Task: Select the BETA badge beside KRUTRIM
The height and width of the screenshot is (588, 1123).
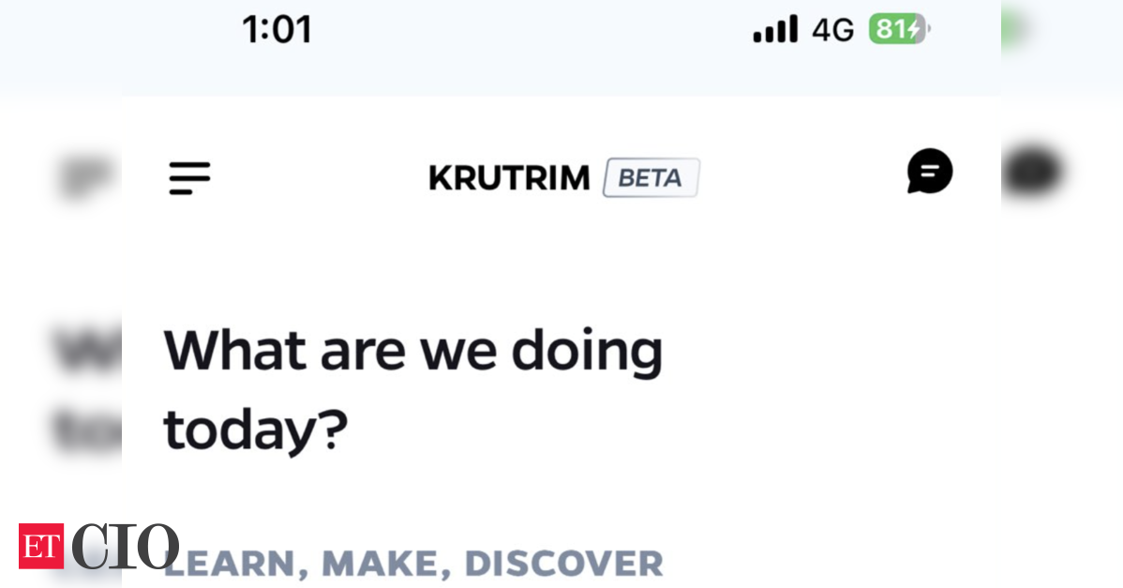Action: 651,177
